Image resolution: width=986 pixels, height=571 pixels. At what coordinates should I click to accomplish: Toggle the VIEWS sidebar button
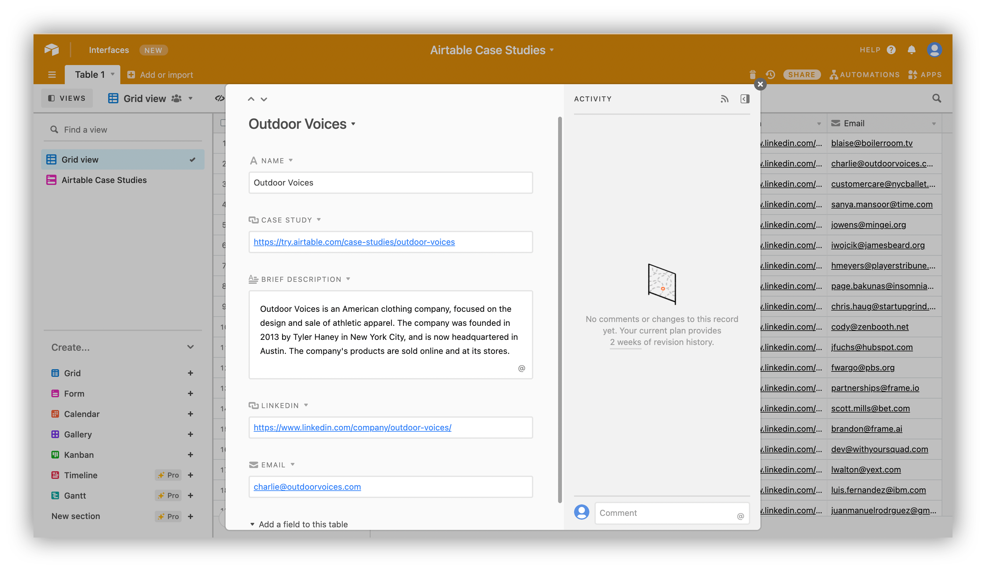pyautogui.click(x=67, y=98)
